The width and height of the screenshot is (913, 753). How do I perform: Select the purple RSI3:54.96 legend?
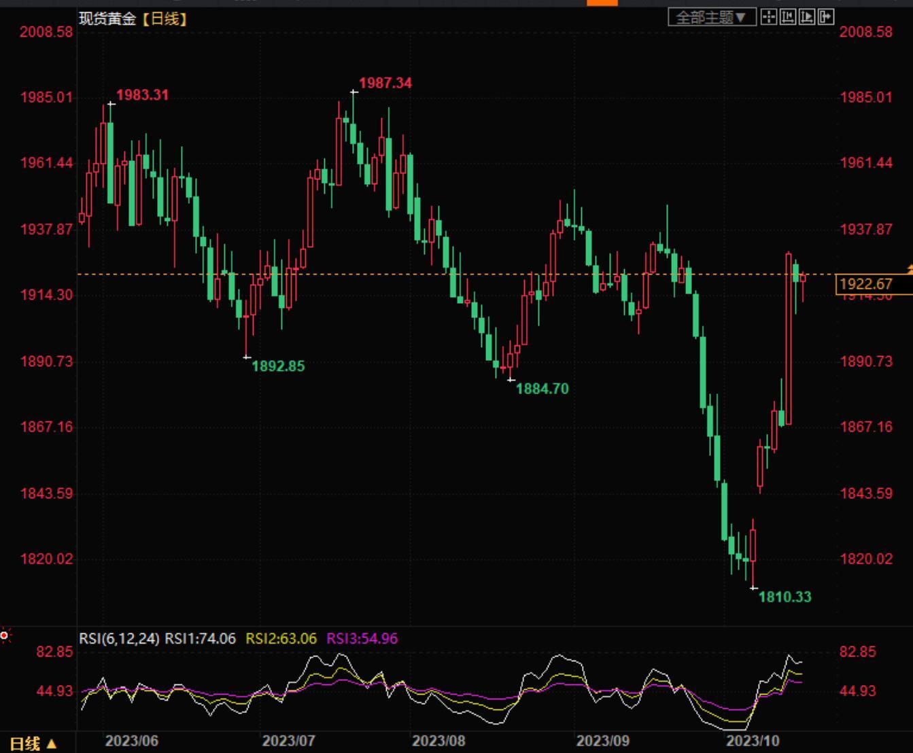click(x=362, y=639)
